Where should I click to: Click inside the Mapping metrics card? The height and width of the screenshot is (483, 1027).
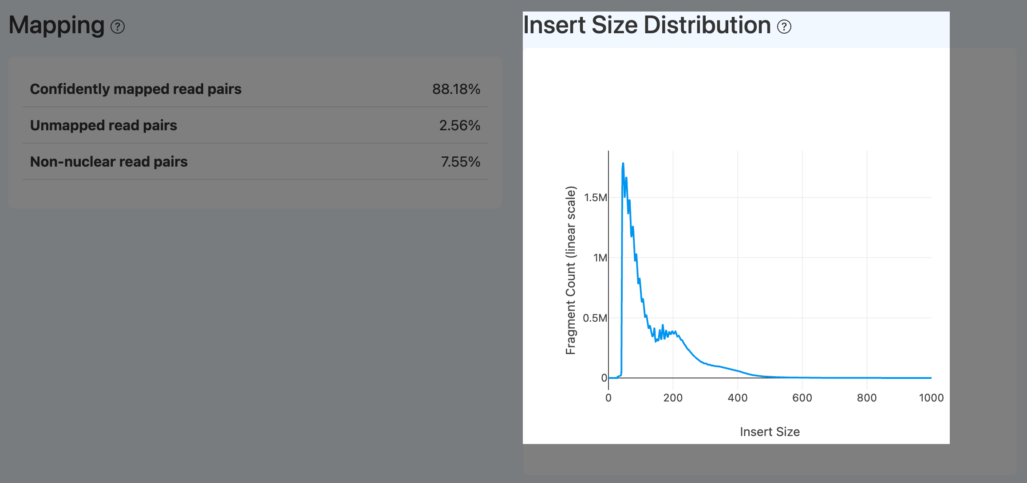click(x=255, y=129)
